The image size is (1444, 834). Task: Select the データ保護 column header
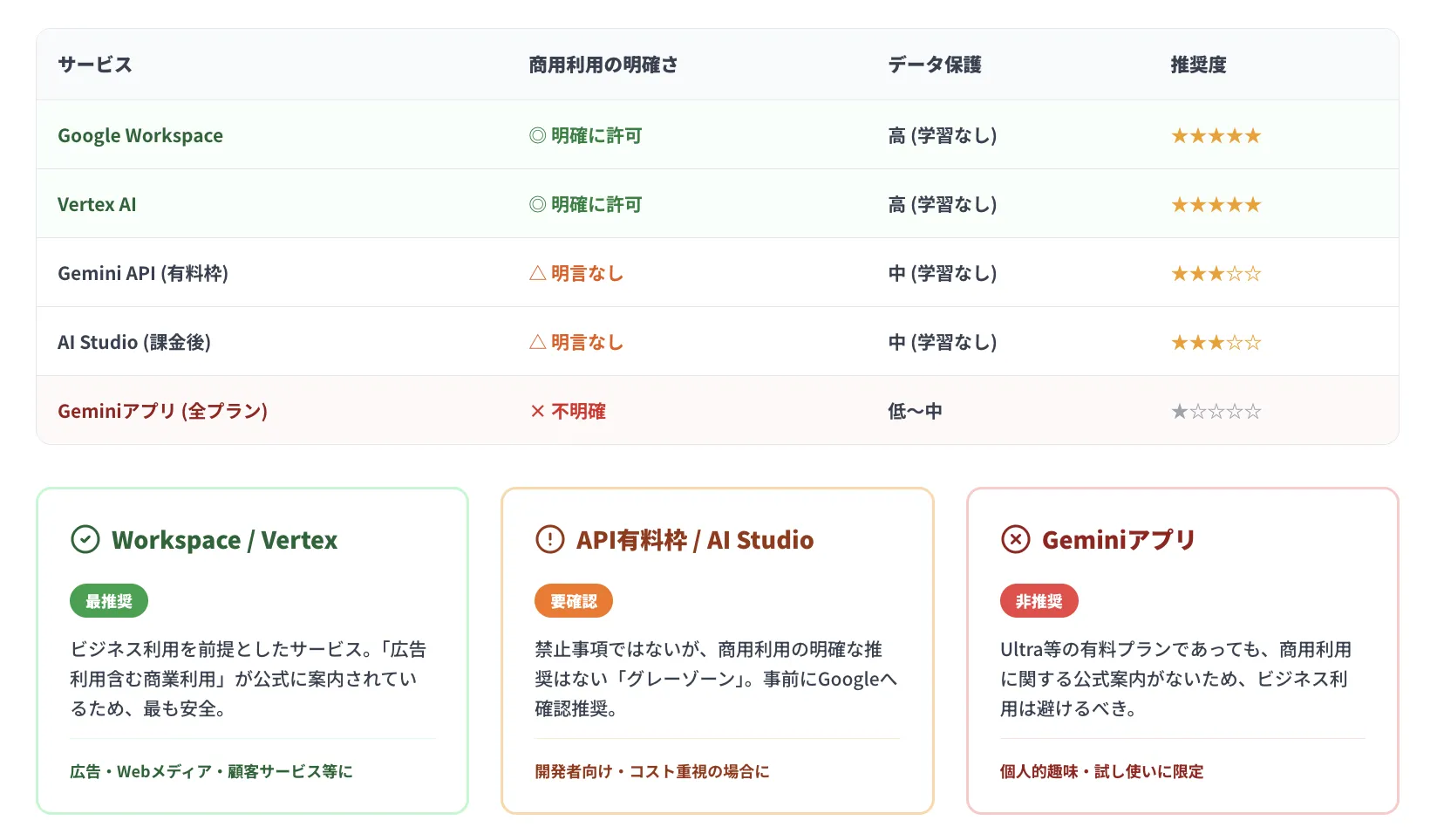(x=934, y=64)
